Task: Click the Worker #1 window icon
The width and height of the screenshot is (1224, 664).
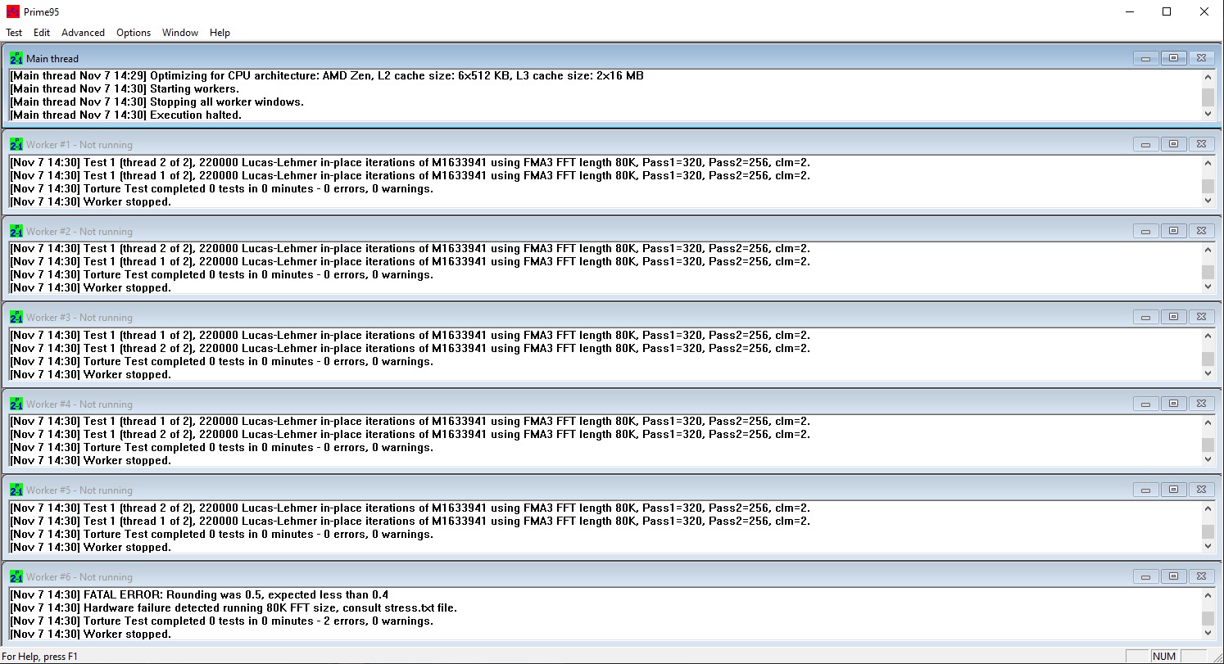Action: [x=16, y=144]
